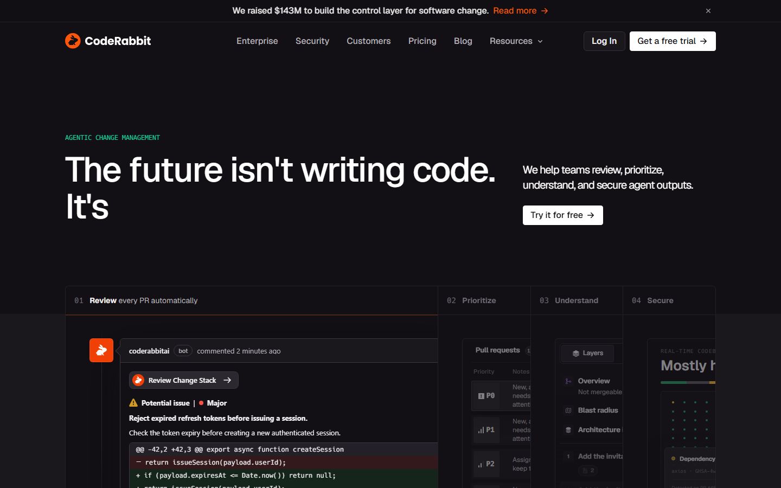Open the Blast radius item
This screenshot has height=488, width=781.
tap(598, 410)
